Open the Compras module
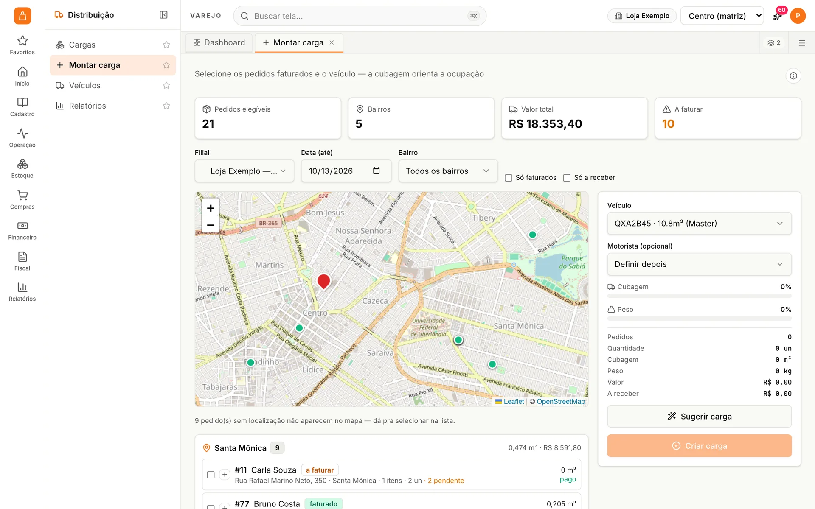This screenshot has width=815, height=509. [x=22, y=200]
